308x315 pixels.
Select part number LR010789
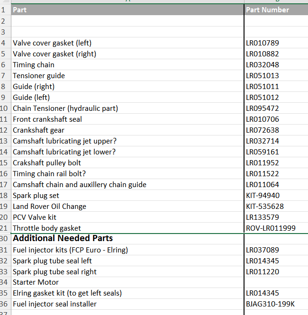pyautogui.click(x=276, y=43)
